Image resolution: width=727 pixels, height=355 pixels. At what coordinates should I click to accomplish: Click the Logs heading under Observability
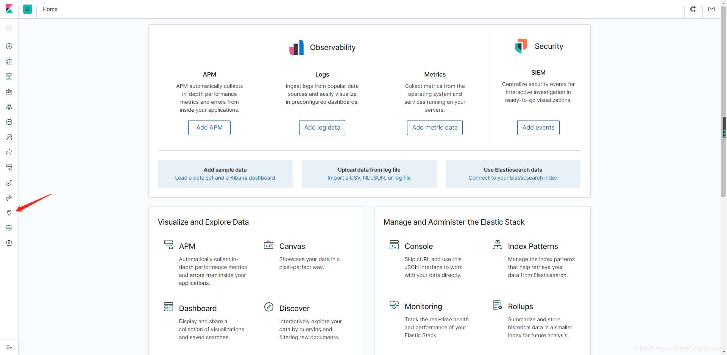[322, 75]
